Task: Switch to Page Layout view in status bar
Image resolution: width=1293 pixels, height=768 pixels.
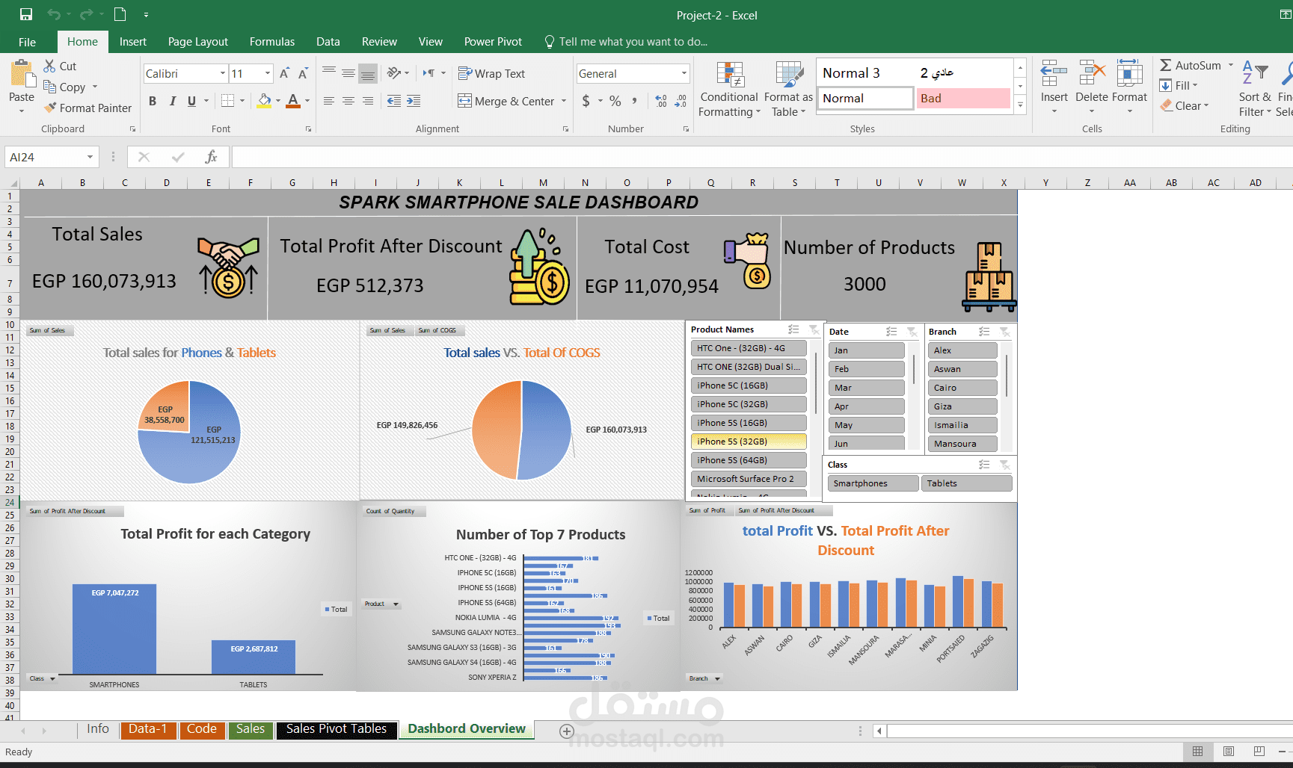Action: click(x=1229, y=751)
